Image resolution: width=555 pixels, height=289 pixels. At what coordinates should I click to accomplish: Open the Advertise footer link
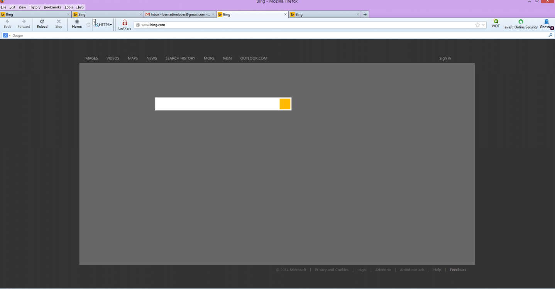coord(383,270)
